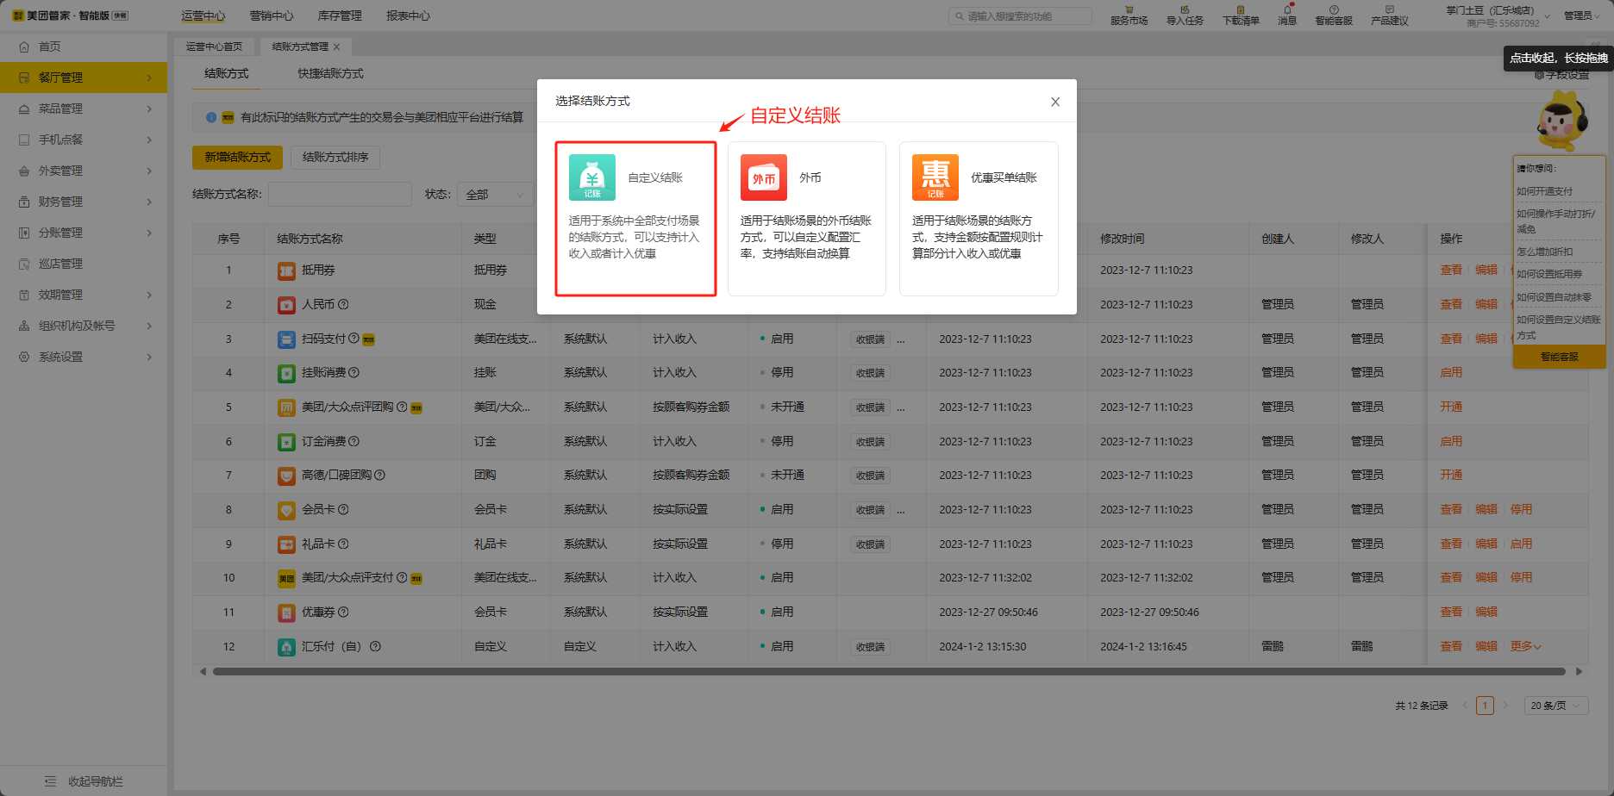Click 如何设置抵用券 help link
This screenshot has height=796, width=1614.
(x=1549, y=274)
